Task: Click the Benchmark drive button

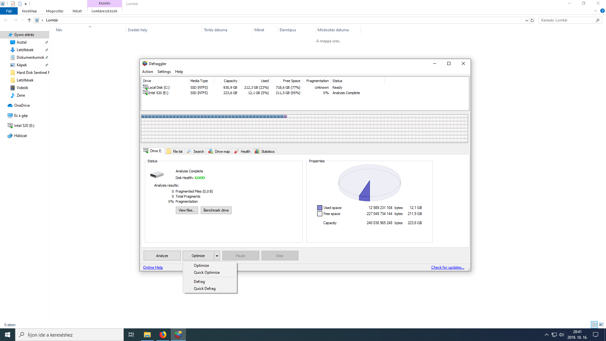Action: pos(216,210)
